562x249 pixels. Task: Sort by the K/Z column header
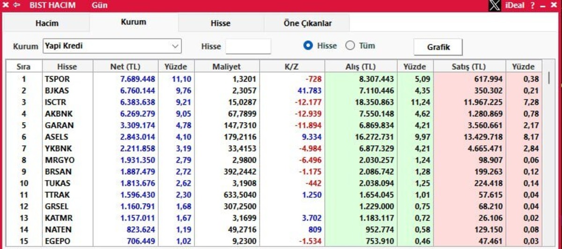pos(291,67)
